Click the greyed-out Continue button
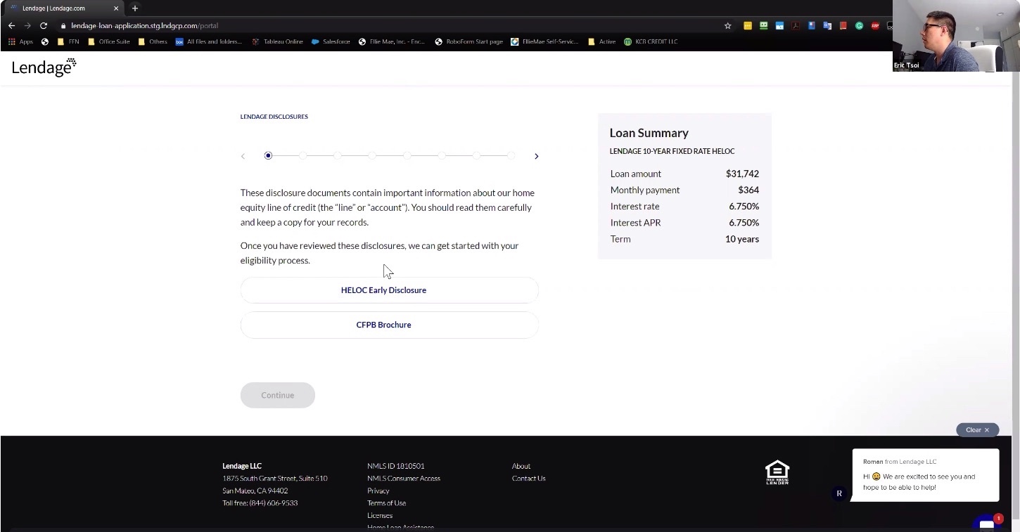1020x532 pixels. [277, 395]
